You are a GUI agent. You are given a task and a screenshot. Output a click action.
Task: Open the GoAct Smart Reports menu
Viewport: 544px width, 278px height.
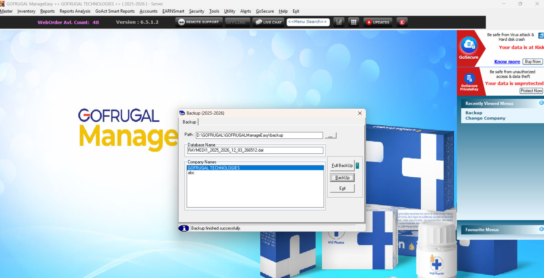(x=115, y=11)
